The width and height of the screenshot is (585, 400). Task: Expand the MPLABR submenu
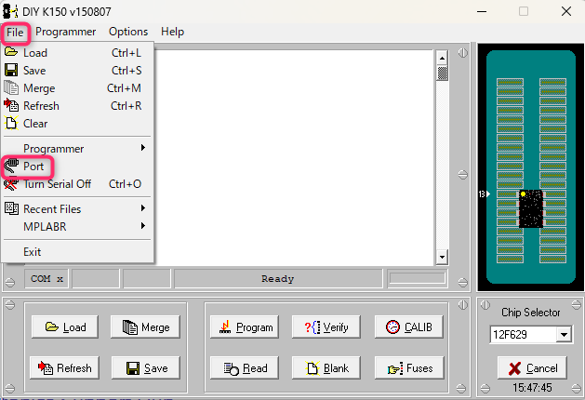[x=77, y=226]
